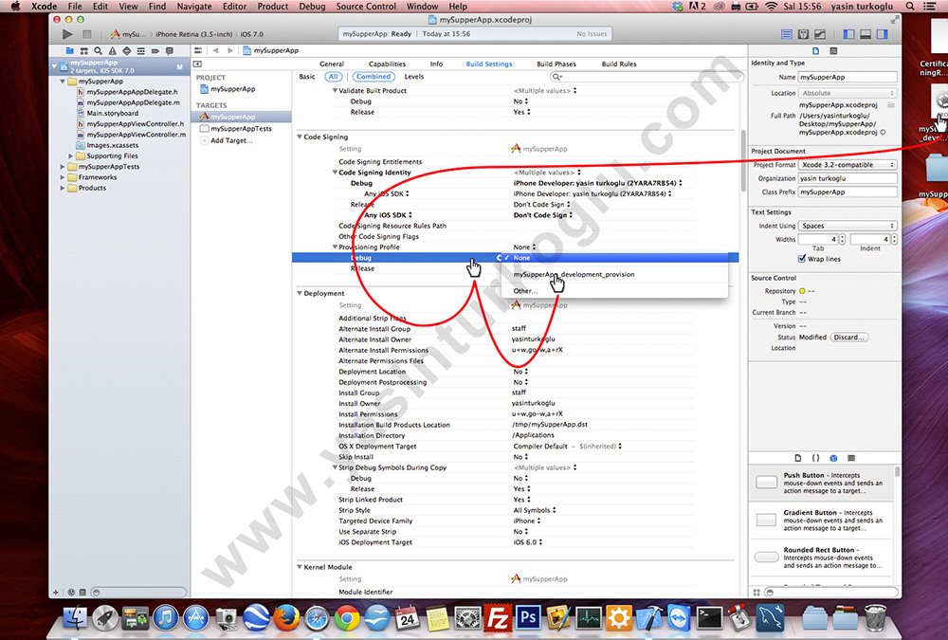Collapse the Deployment section
This screenshot has width=948, height=640.
[300, 293]
